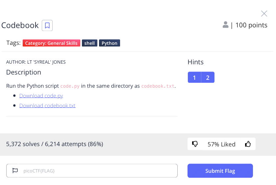Click the inline codebook.txt code text

click(x=158, y=86)
